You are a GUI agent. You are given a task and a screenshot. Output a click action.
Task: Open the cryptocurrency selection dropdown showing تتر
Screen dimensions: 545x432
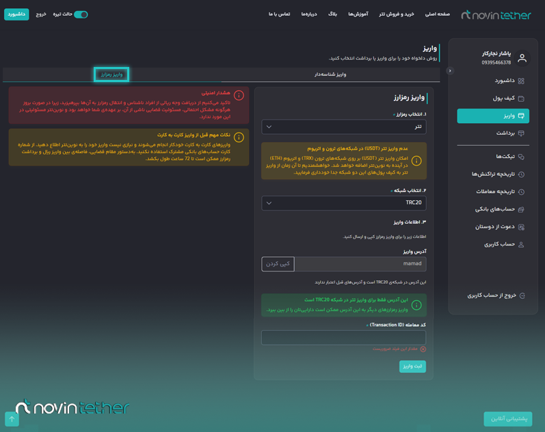pos(344,127)
